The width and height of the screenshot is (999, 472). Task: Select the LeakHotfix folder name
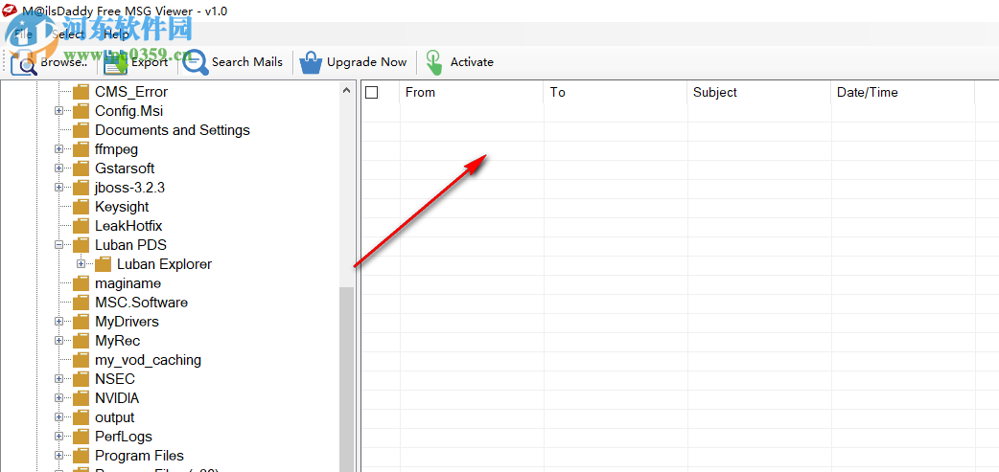click(x=129, y=226)
